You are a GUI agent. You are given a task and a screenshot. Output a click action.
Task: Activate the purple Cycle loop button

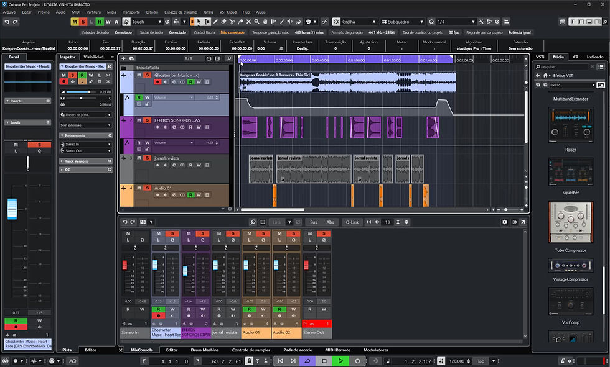[307, 361]
